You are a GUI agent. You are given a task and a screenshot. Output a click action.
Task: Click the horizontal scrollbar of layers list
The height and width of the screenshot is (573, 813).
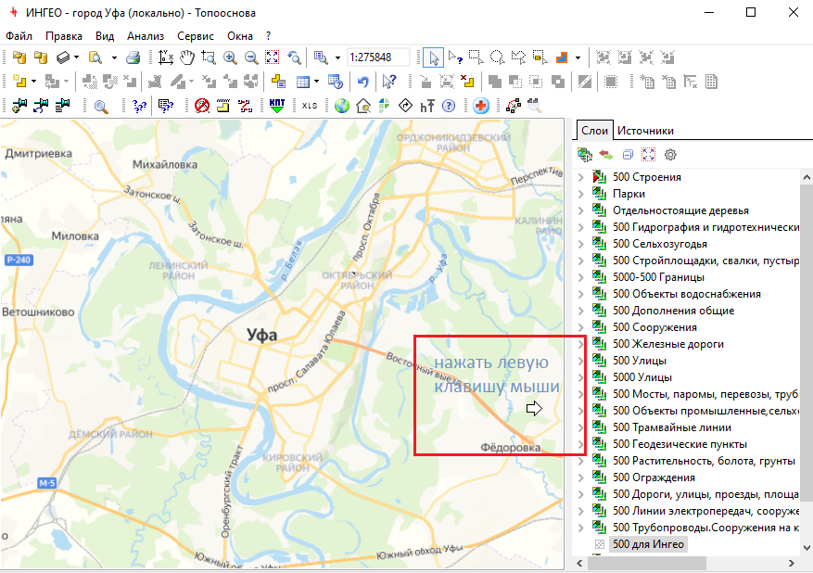tap(648, 563)
